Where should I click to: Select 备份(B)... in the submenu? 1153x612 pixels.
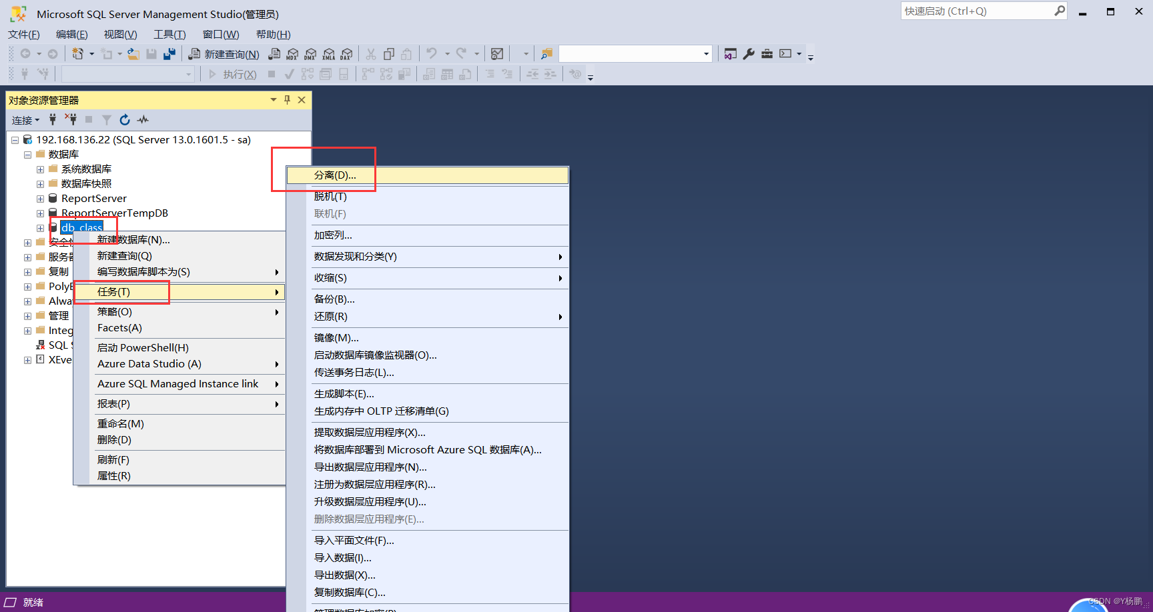point(428,299)
